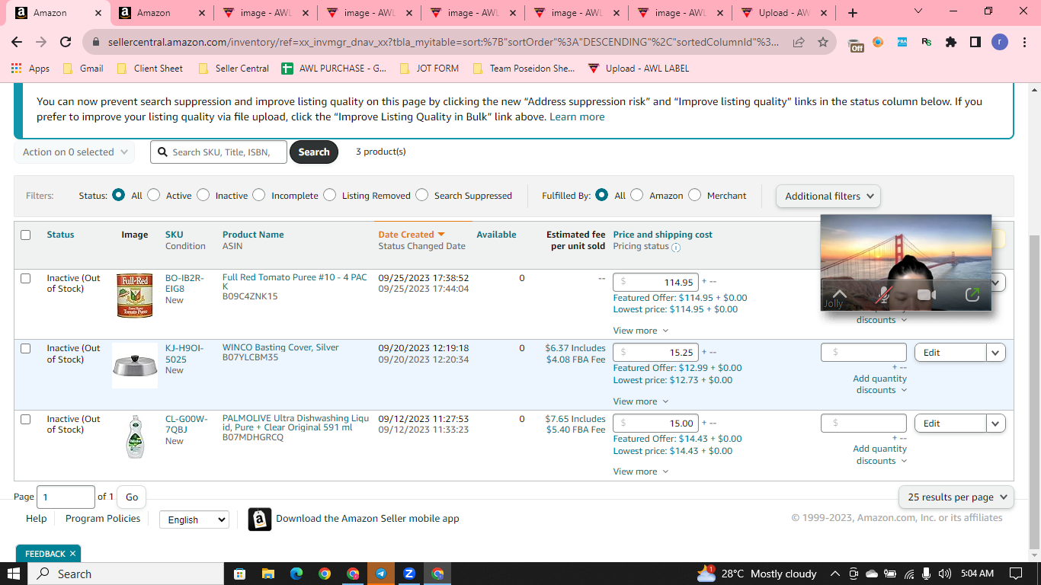The image size is (1041, 585).
Task: Check the PALMOLIVE Dishwashing Liquid row checkbox
Action: coord(26,420)
